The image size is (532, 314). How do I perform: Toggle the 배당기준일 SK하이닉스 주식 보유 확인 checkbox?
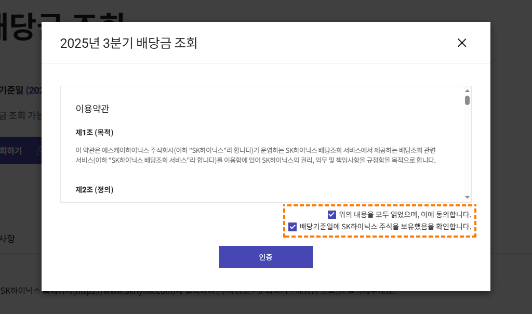(x=292, y=227)
